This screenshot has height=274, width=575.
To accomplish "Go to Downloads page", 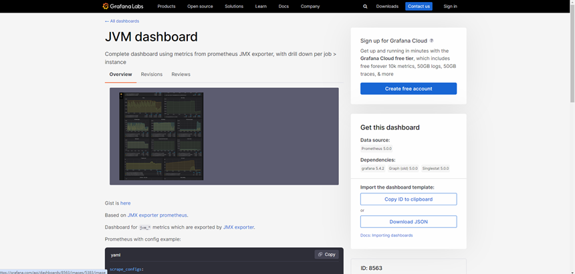I will click(x=387, y=6).
